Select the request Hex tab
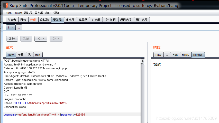This screenshot has width=219, height=123. tap(38, 55)
